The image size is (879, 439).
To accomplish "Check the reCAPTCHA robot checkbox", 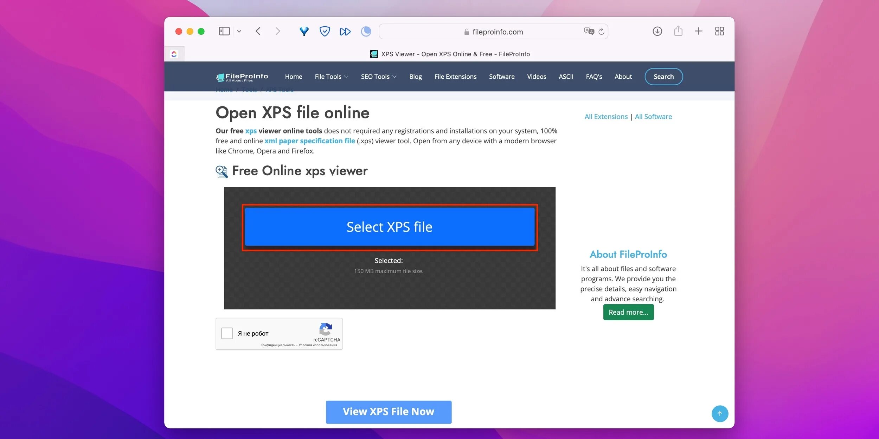I will pyautogui.click(x=227, y=333).
